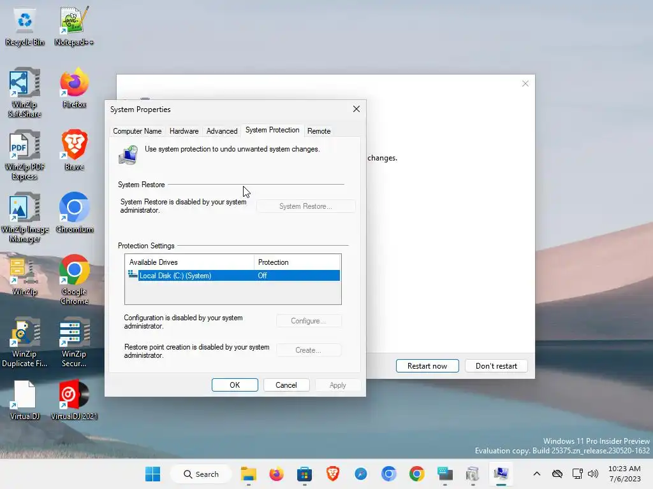Click Cancel in System Properties
This screenshot has width=653, height=489.
pos(286,385)
